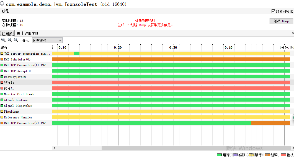Image resolution: width=294 pixels, height=159 pixels.
Task: Select the RMI TCP Accept-0 thread name
Action: point(17,71)
